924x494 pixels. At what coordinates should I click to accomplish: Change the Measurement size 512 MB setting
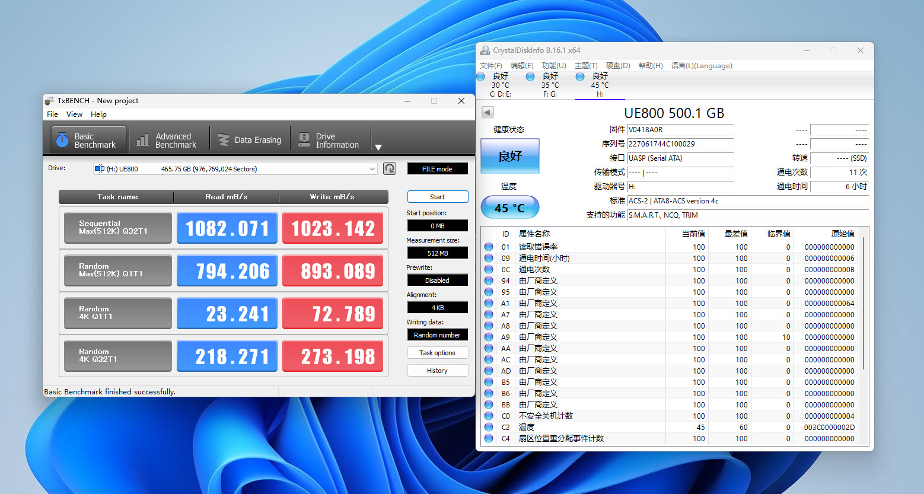pyautogui.click(x=437, y=253)
